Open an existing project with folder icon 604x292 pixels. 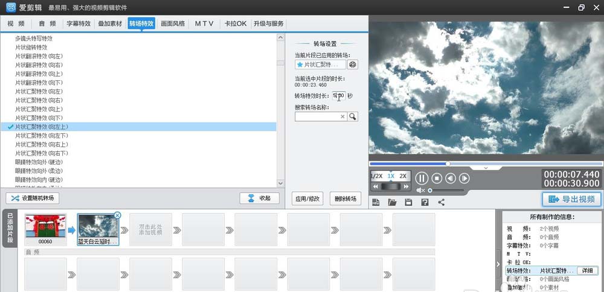392,202
